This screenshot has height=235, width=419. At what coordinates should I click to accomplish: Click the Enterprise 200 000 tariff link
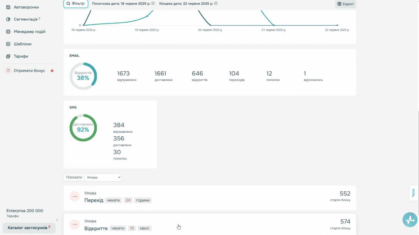tap(25, 211)
